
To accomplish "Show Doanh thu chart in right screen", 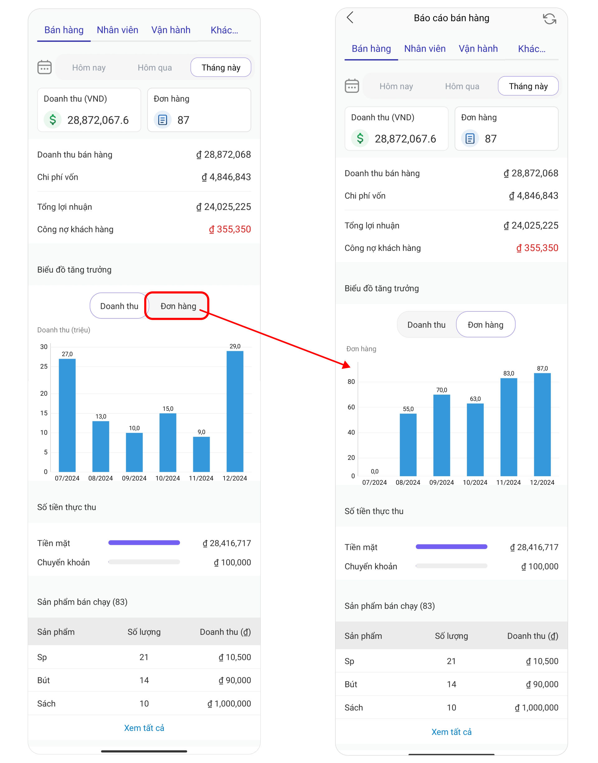I will tap(426, 324).
